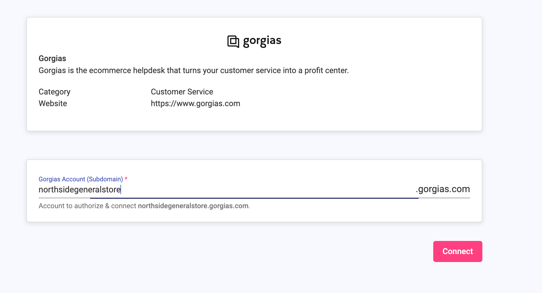Focus the Gorgias Account subdomain input field
This screenshot has width=542, height=293.
pyautogui.click(x=227, y=189)
